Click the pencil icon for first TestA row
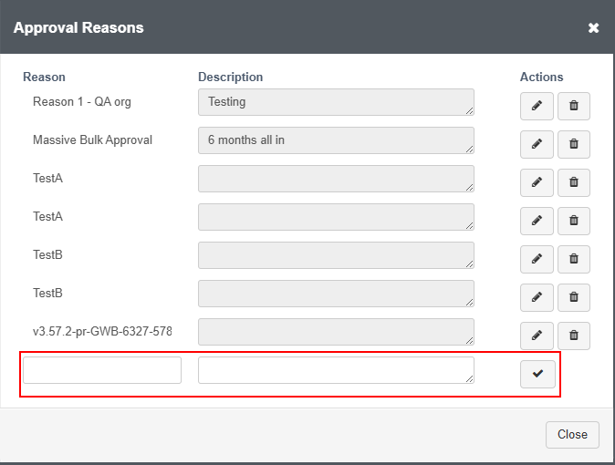This screenshot has height=465, width=615. [537, 182]
